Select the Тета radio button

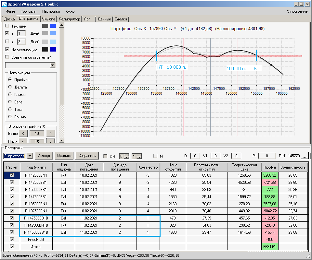point(10,110)
